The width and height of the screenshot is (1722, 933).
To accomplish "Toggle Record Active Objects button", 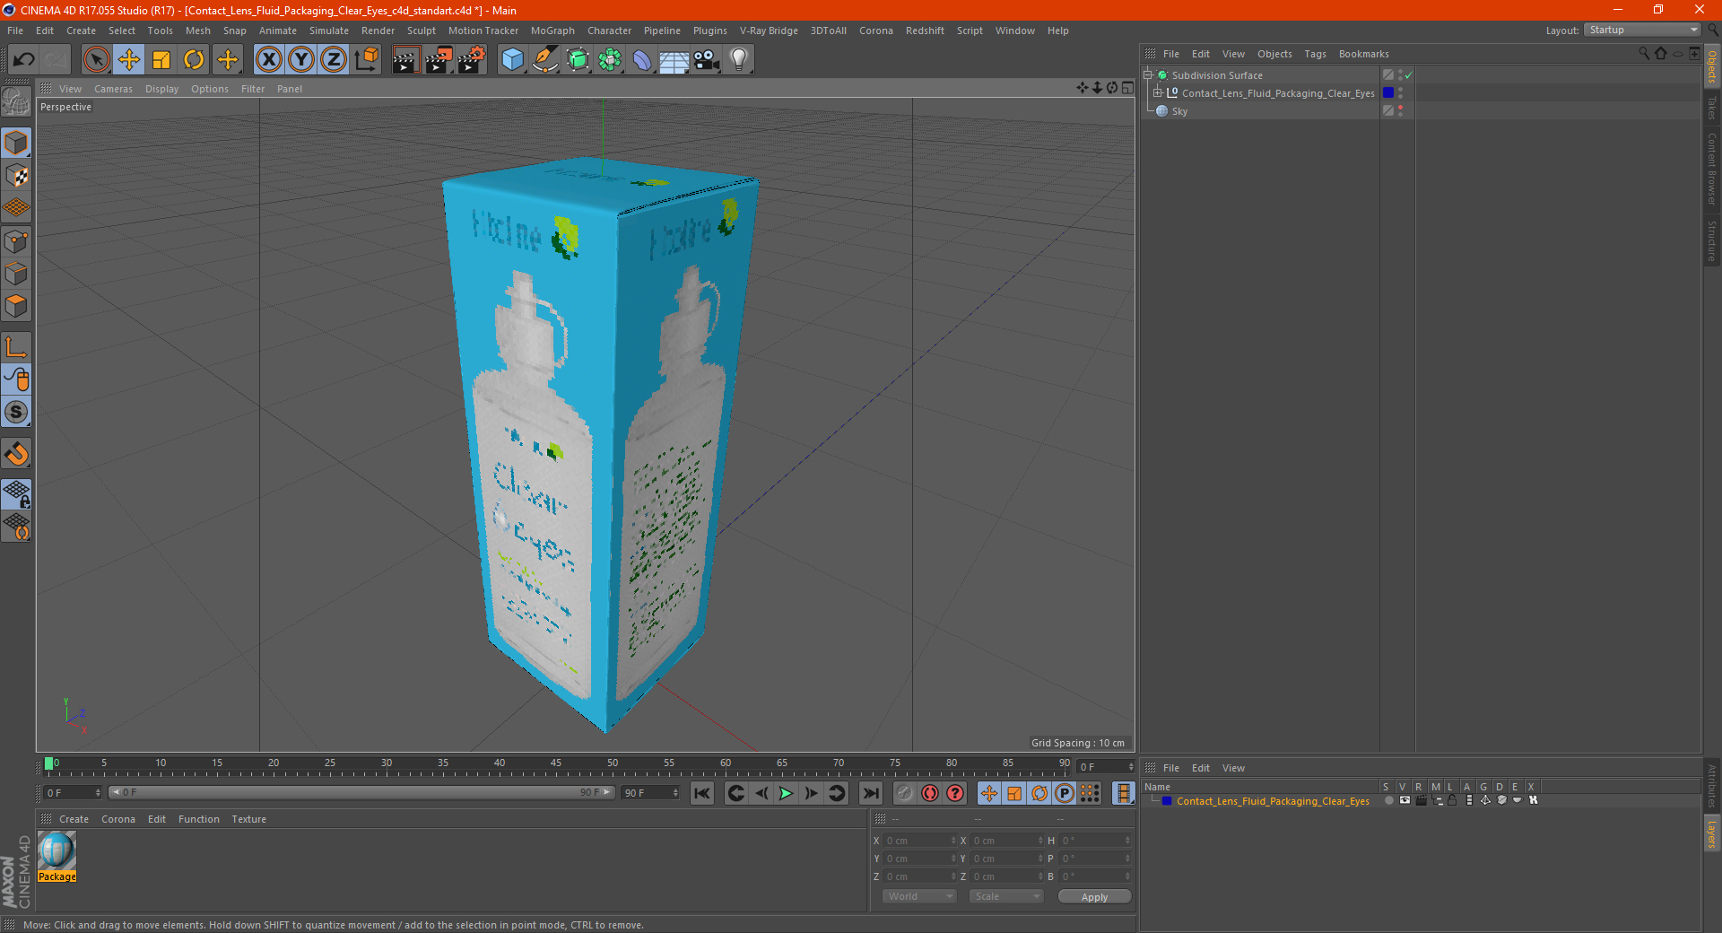I will pos(904,793).
